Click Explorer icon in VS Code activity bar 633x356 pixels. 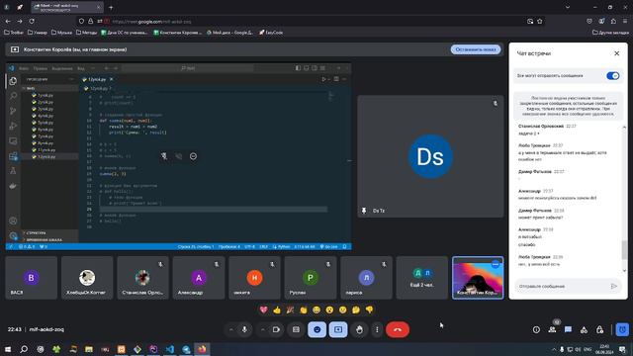pos(13,81)
